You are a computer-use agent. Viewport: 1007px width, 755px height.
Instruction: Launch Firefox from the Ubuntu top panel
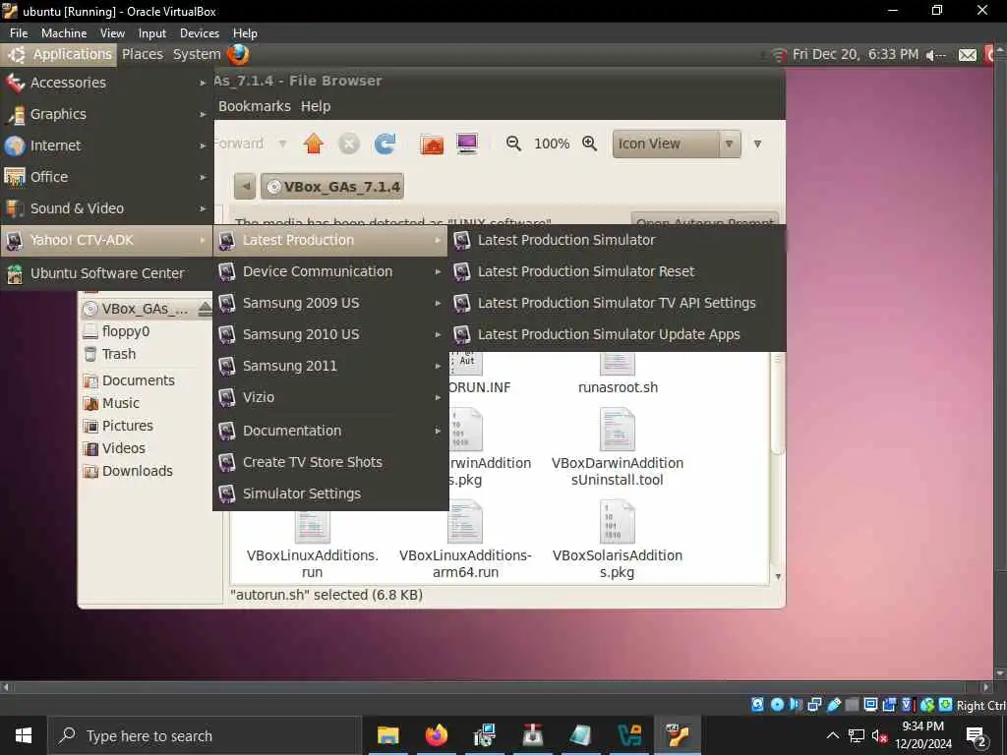(238, 55)
